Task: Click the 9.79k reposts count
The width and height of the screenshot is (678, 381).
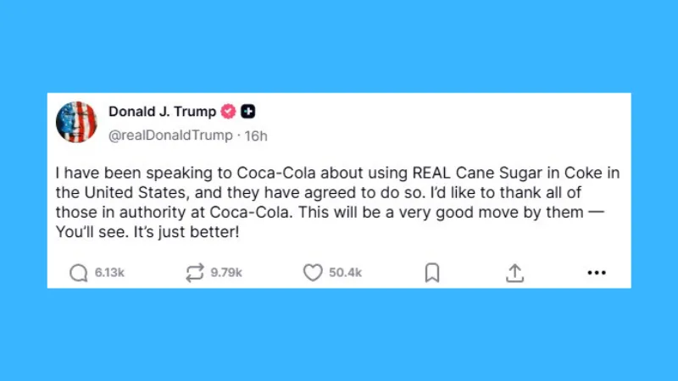Action: pyautogui.click(x=227, y=273)
